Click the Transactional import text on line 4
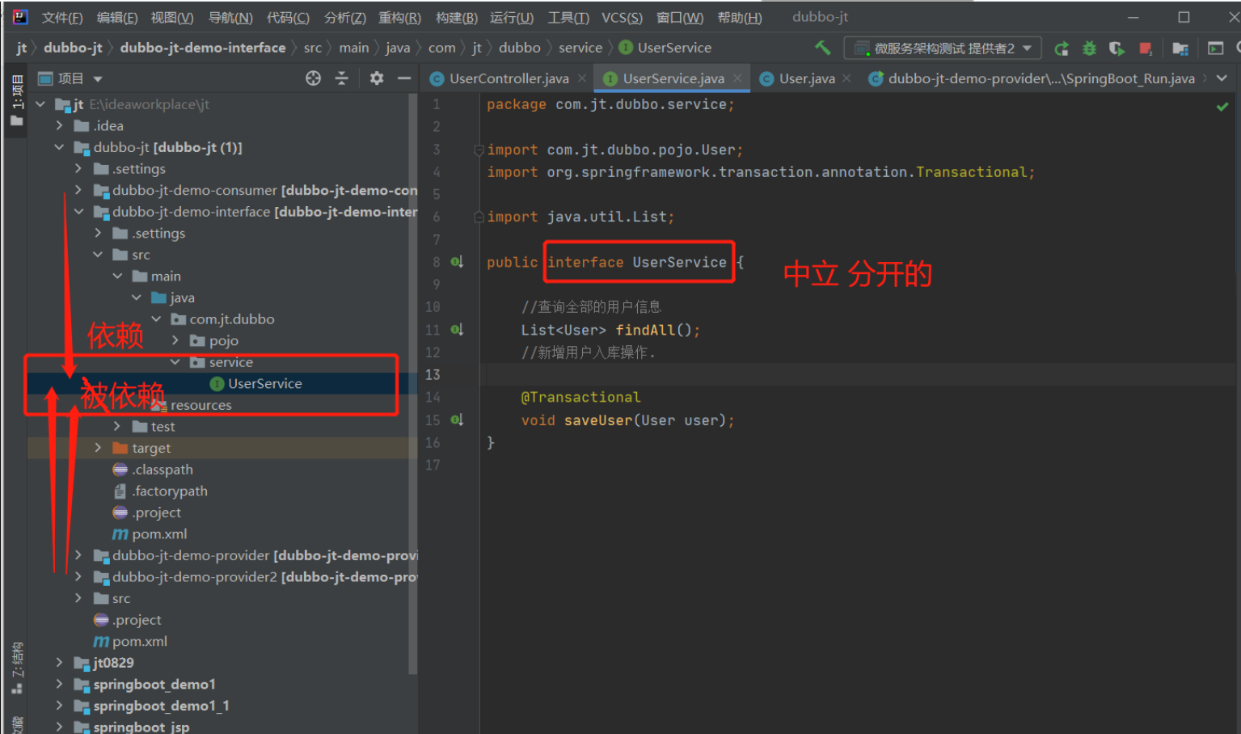 (x=971, y=172)
